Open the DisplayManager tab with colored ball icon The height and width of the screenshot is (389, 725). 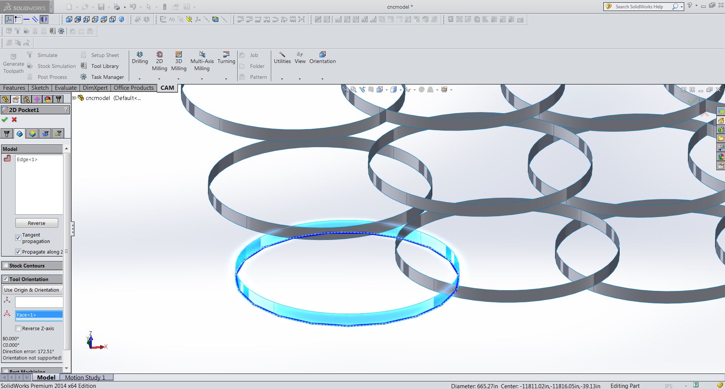[47, 99]
